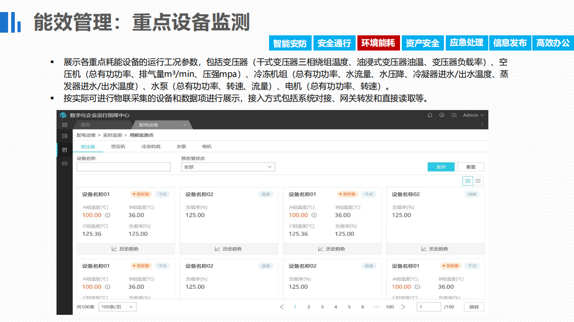574x322 pixels.
Task: Select the 应急处理 slide tab
Action: pyautogui.click(x=466, y=43)
